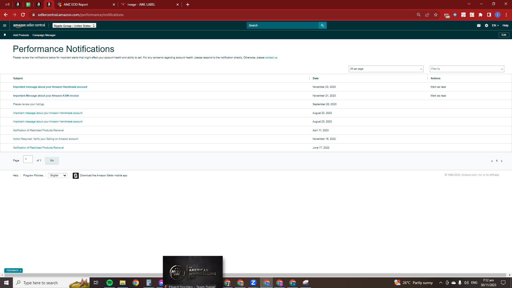Screen dimensions: 512x288
Task: Close the FEEDBACK tab
Action: click(21, 271)
